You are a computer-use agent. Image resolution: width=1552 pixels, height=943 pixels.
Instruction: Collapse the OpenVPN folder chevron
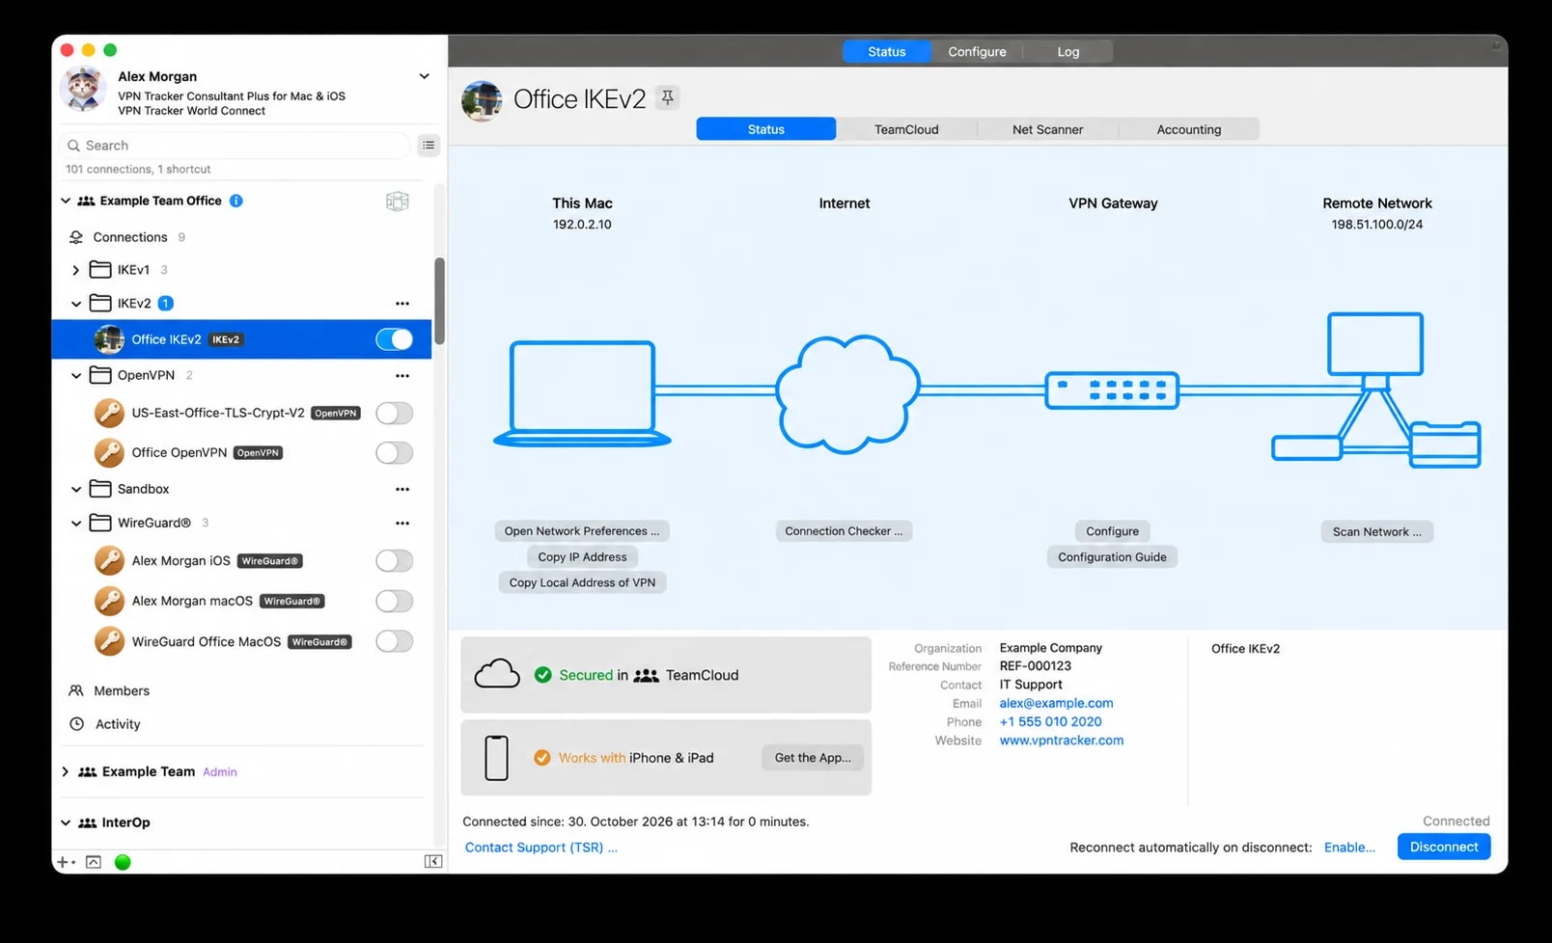pyautogui.click(x=75, y=376)
